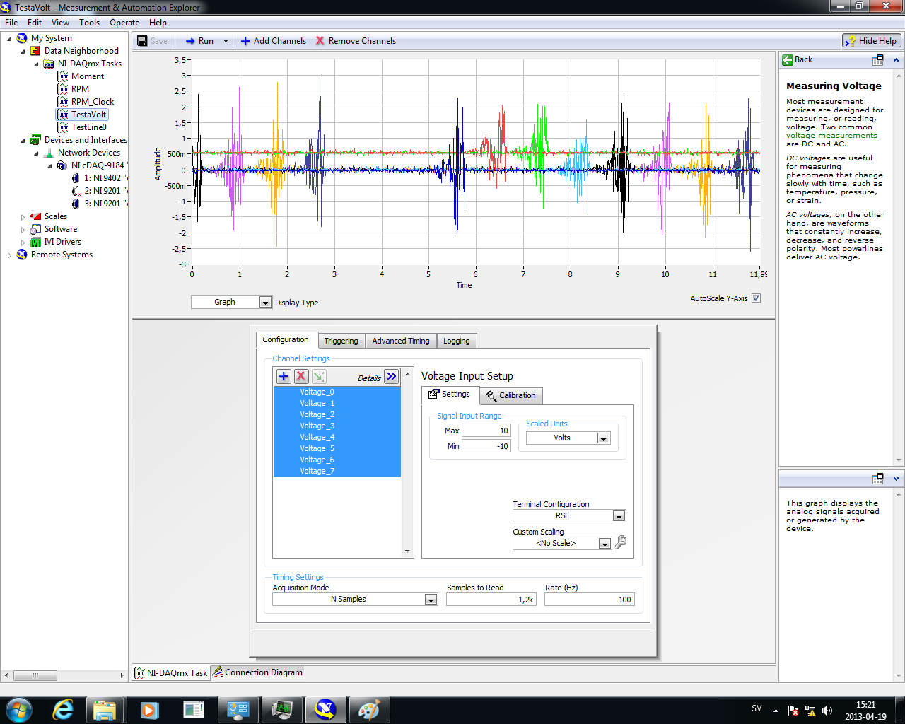905x724 pixels.
Task: Edit the Signal Input Range Min field
Action: pos(486,446)
